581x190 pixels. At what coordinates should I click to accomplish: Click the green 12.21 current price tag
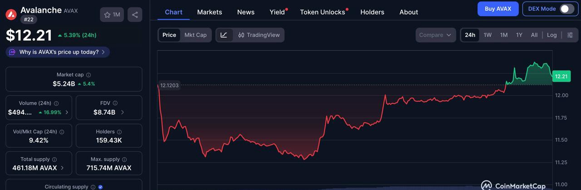[561, 76]
